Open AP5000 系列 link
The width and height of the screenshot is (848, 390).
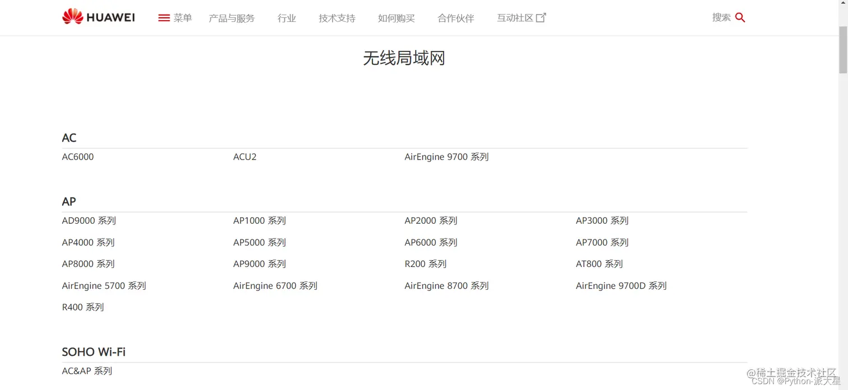[260, 242]
